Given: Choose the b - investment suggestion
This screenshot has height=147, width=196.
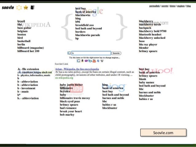Looking at the screenshot, I should (x=26, y=88).
